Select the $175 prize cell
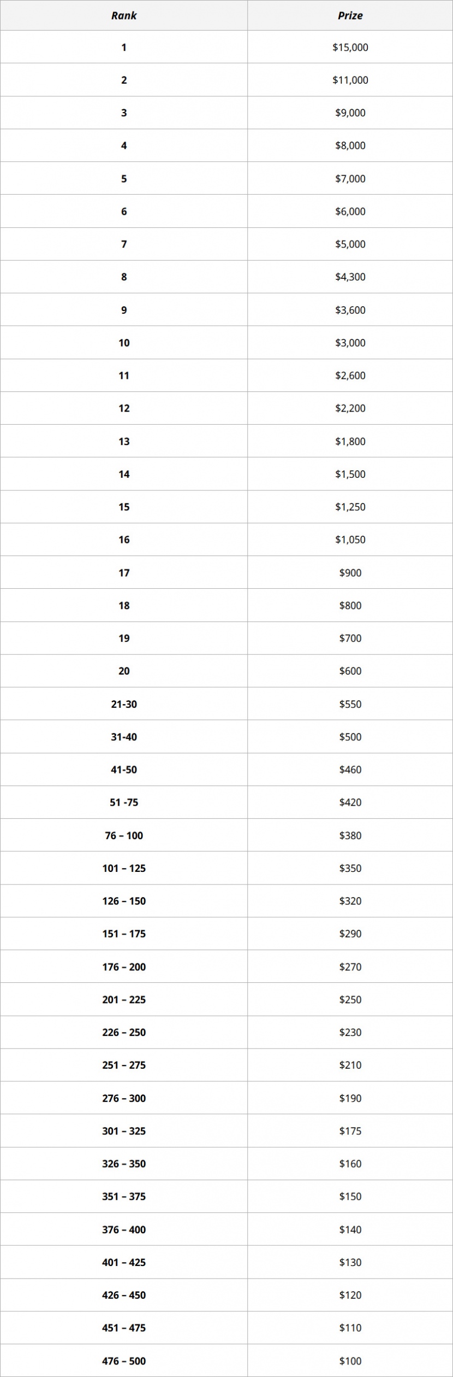 (350, 1131)
